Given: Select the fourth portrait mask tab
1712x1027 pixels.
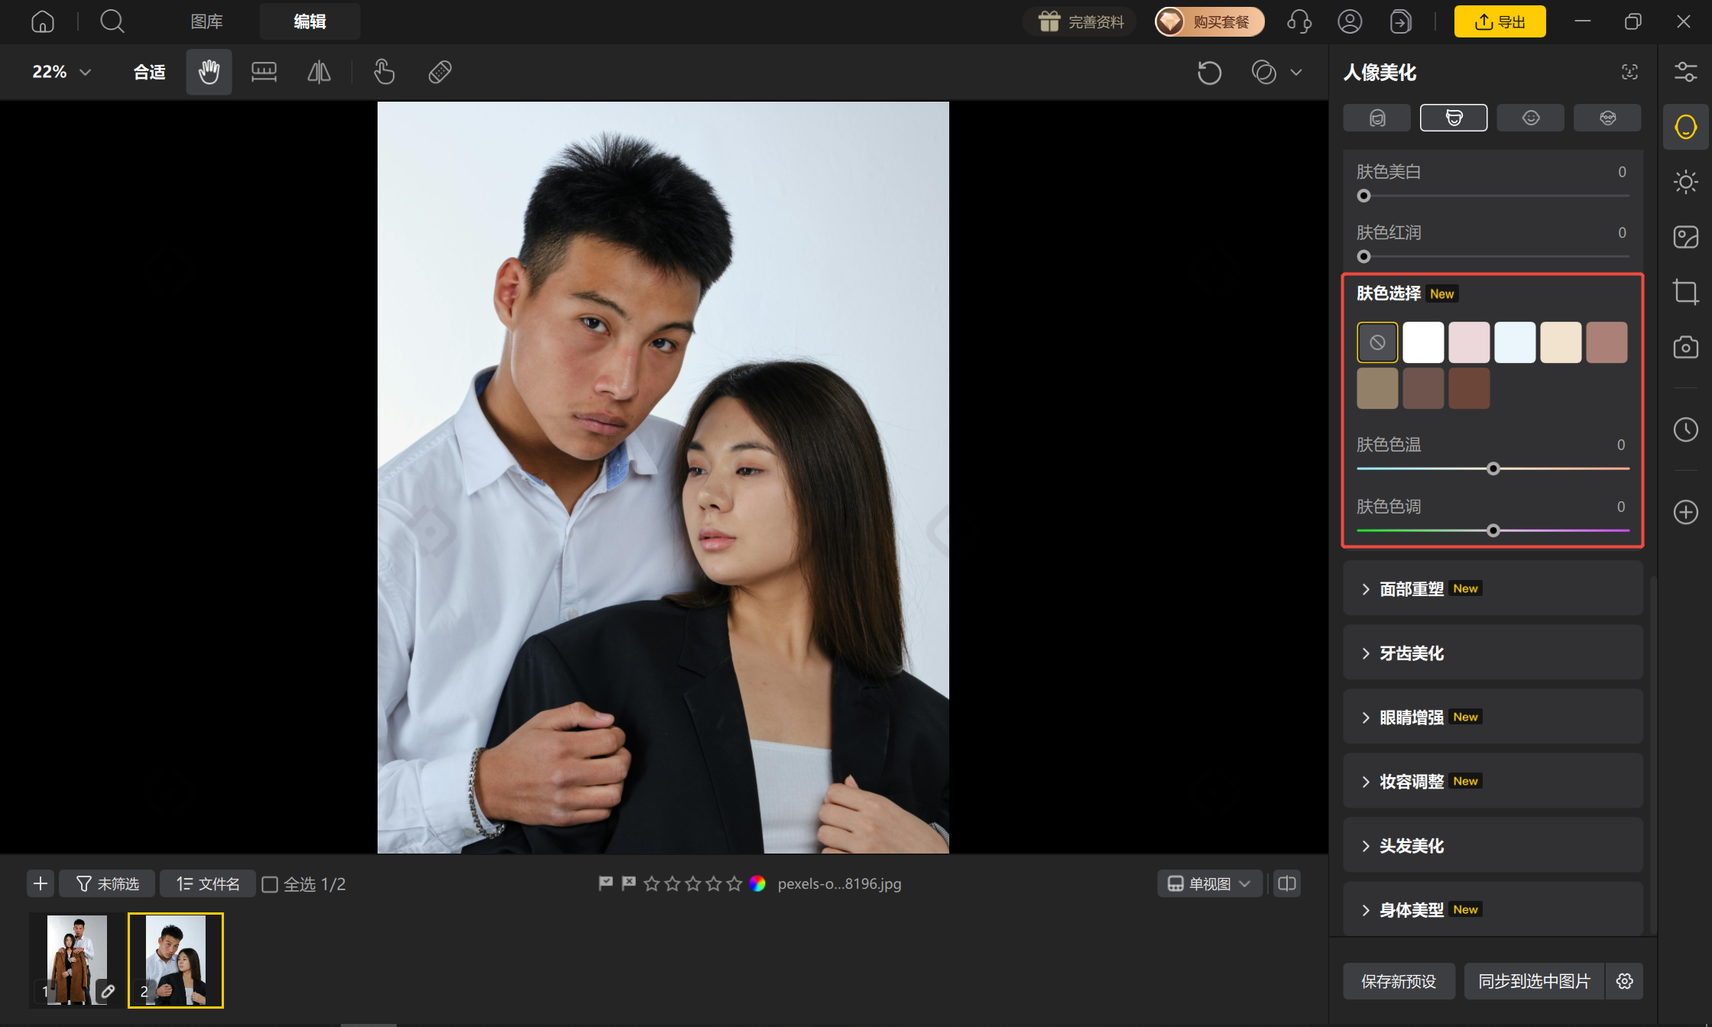Looking at the screenshot, I should (x=1607, y=118).
